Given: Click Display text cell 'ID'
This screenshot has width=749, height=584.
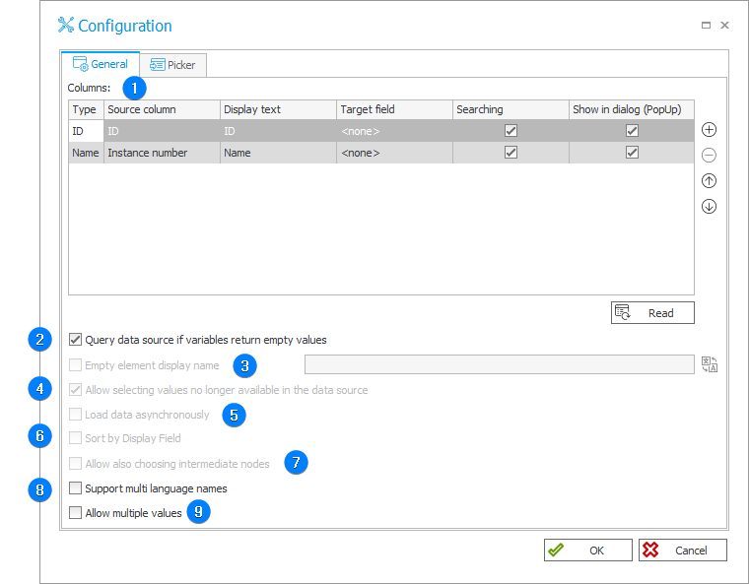Looking at the screenshot, I should tap(279, 131).
